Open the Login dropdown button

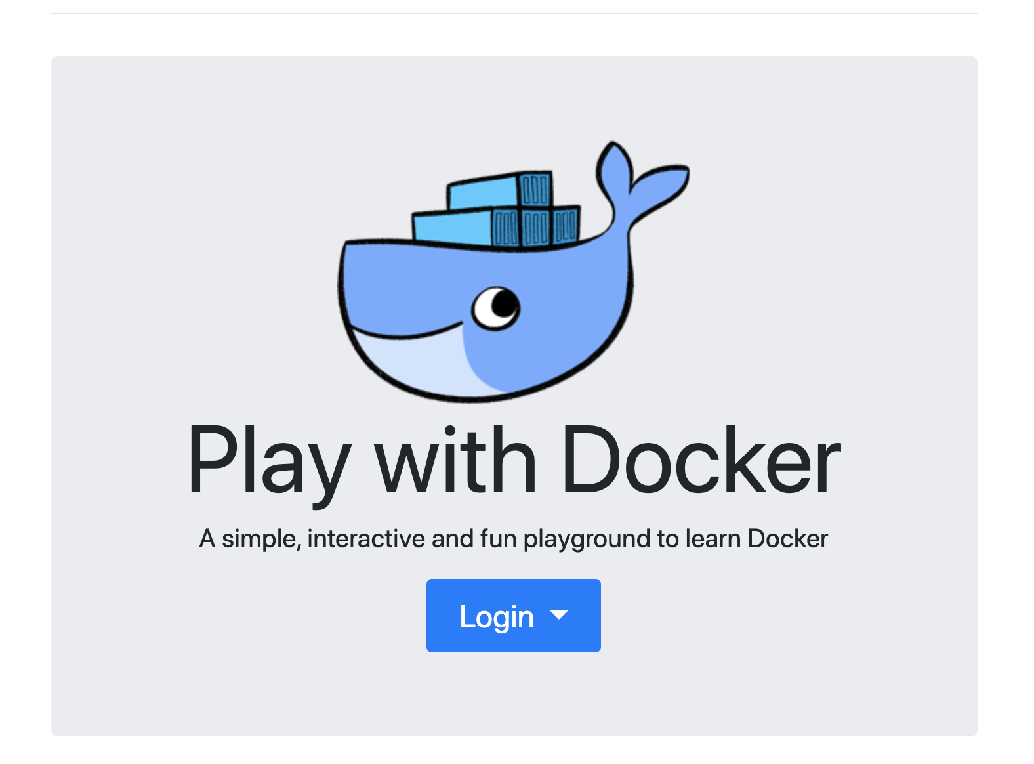513,616
